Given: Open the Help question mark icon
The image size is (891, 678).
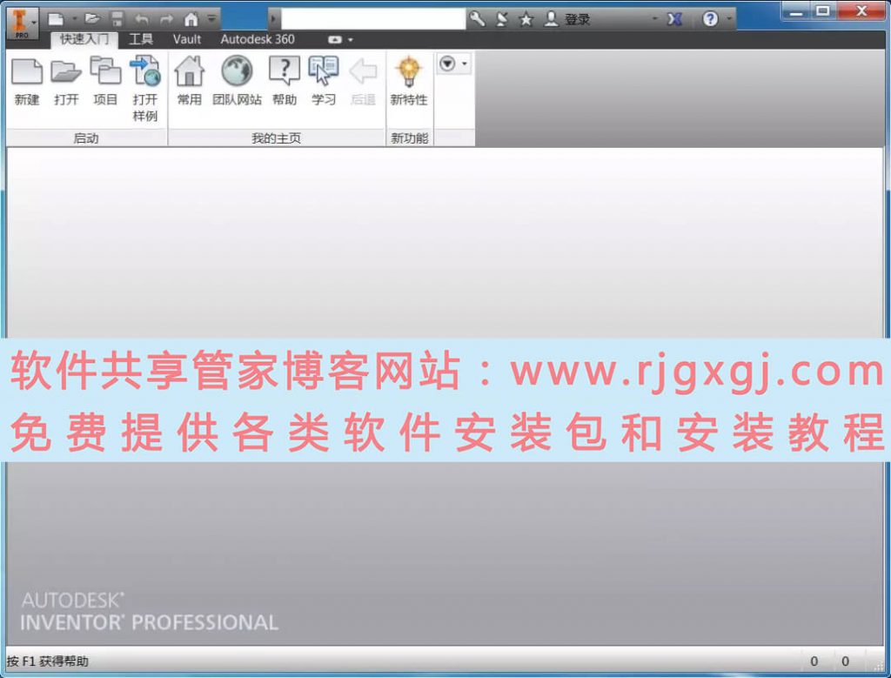Looking at the screenshot, I should (x=710, y=19).
